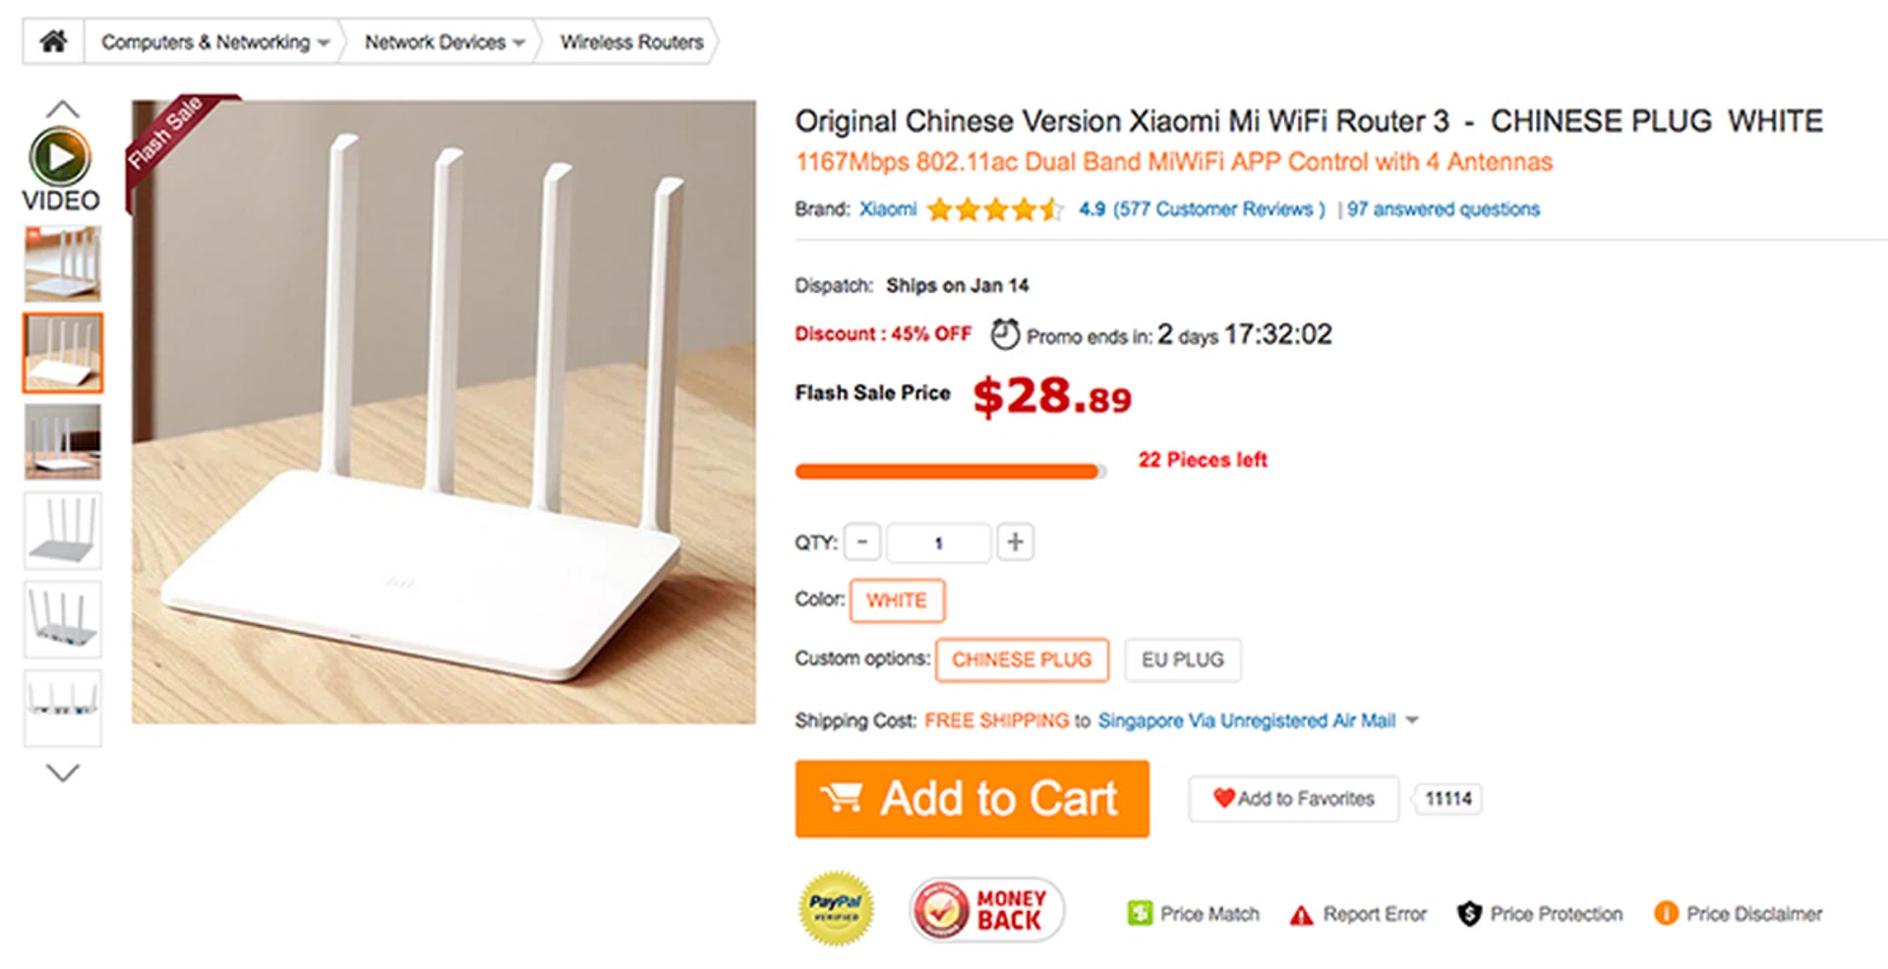Expand the Network Devices dropdown
Screen dimensions: 1888x969
(x=518, y=42)
